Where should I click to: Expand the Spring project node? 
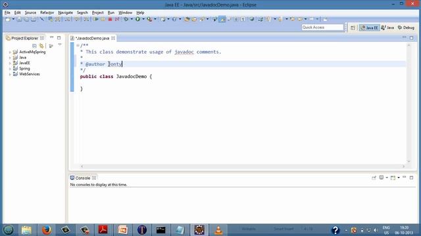pyautogui.click(x=11, y=69)
